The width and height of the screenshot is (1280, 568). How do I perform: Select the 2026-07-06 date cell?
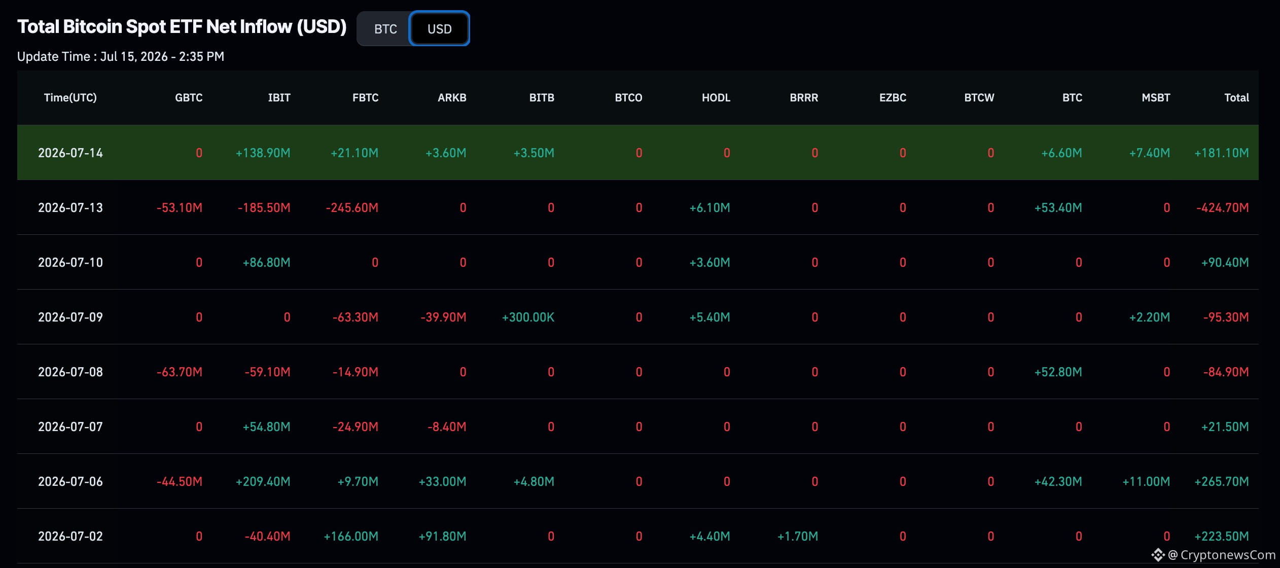click(70, 481)
